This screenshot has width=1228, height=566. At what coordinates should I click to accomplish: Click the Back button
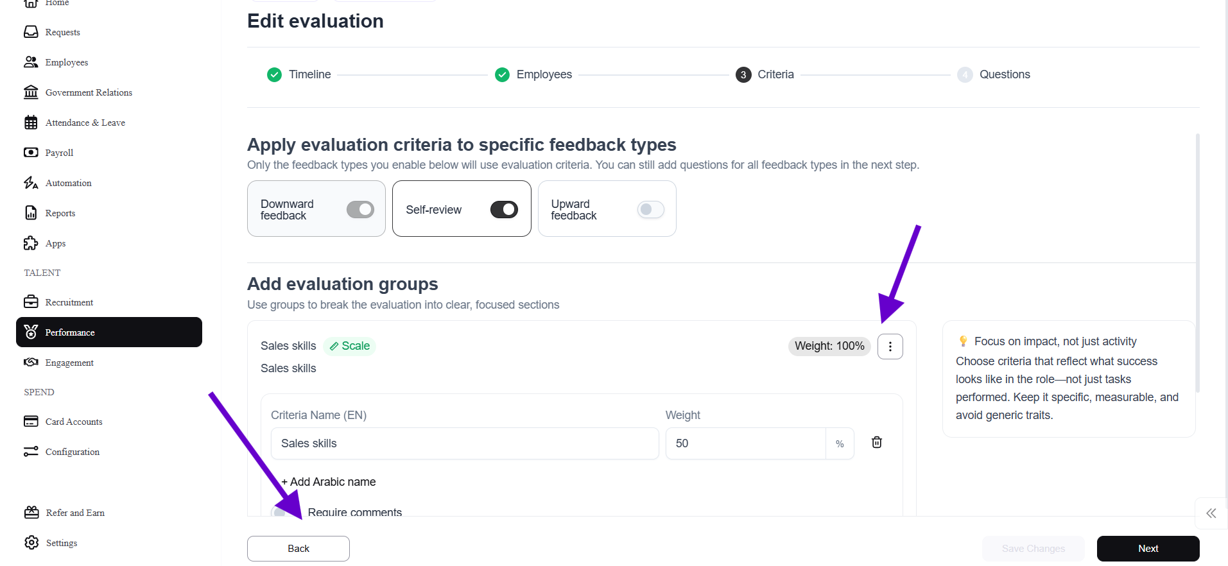[x=298, y=549]
